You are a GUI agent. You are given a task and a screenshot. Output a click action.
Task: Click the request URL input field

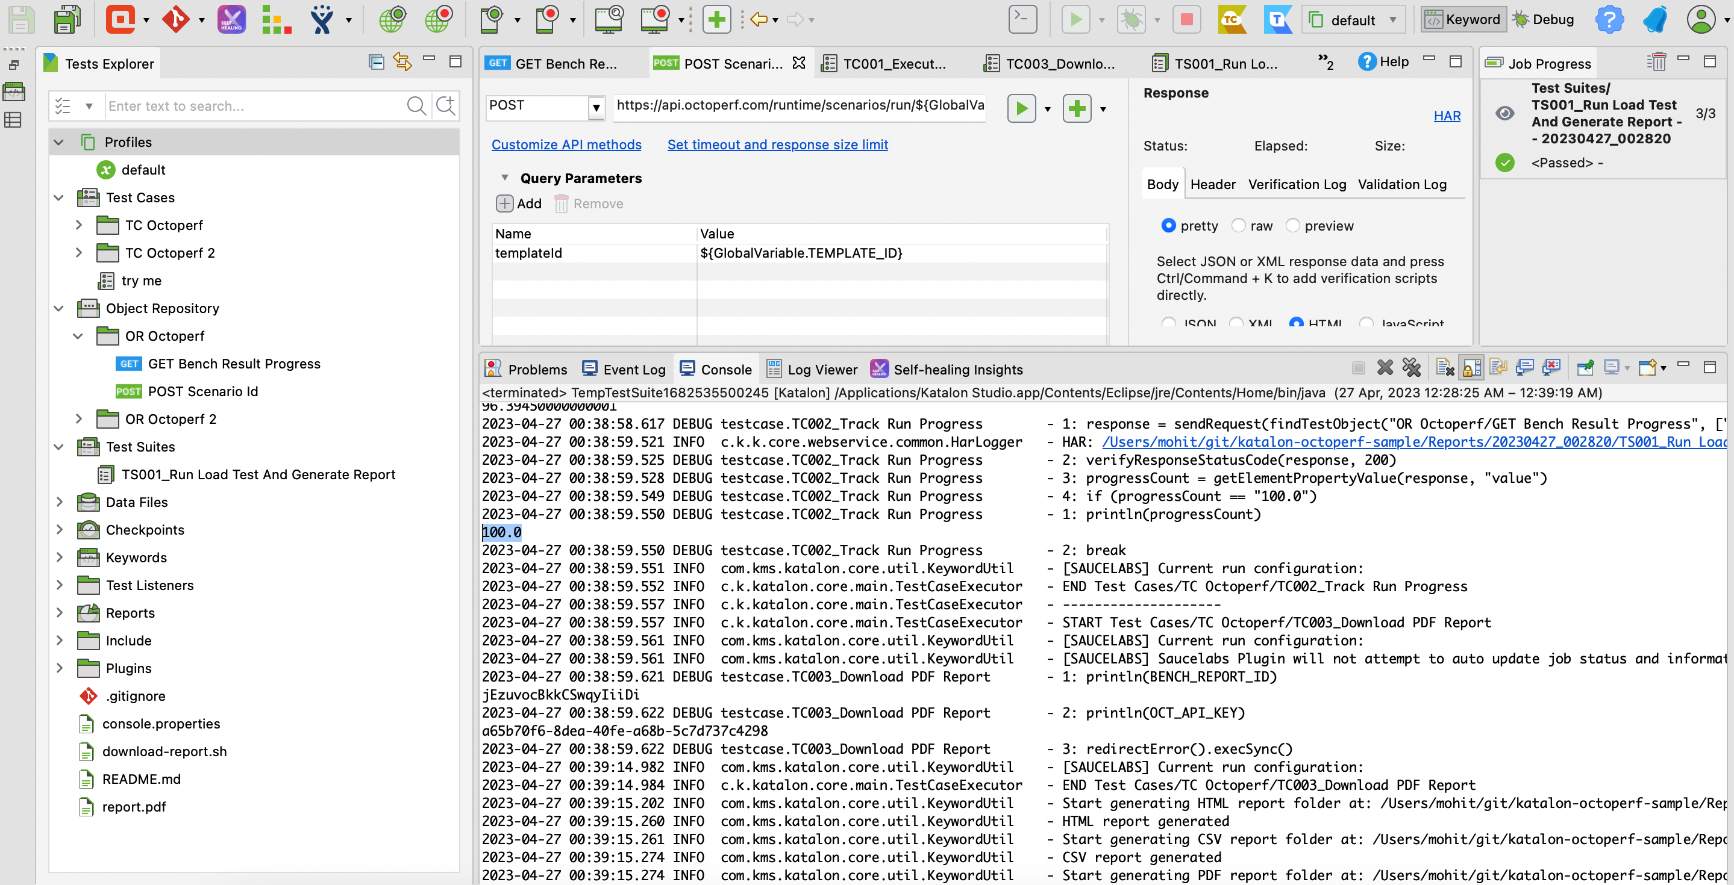click(x=800, y=105)
